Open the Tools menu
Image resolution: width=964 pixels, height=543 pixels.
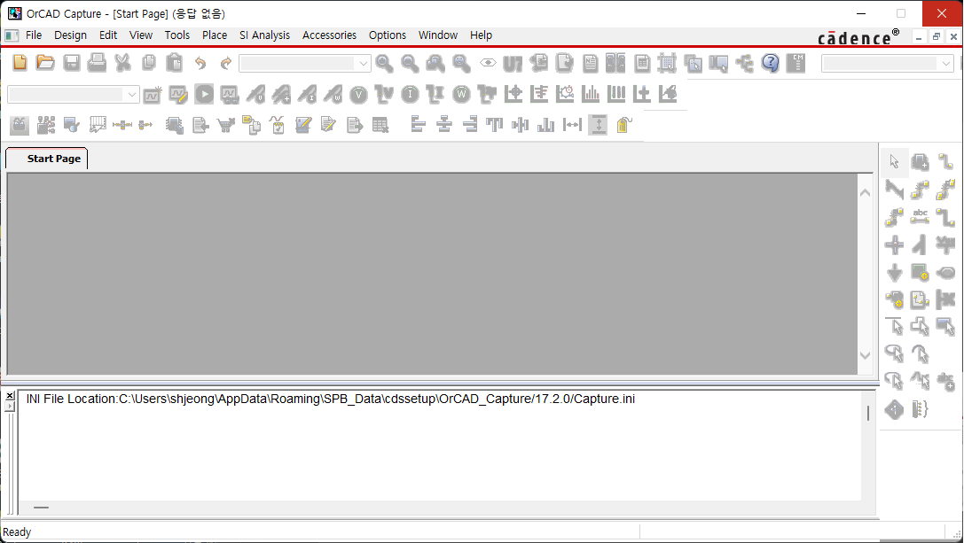tap(177, 35)
